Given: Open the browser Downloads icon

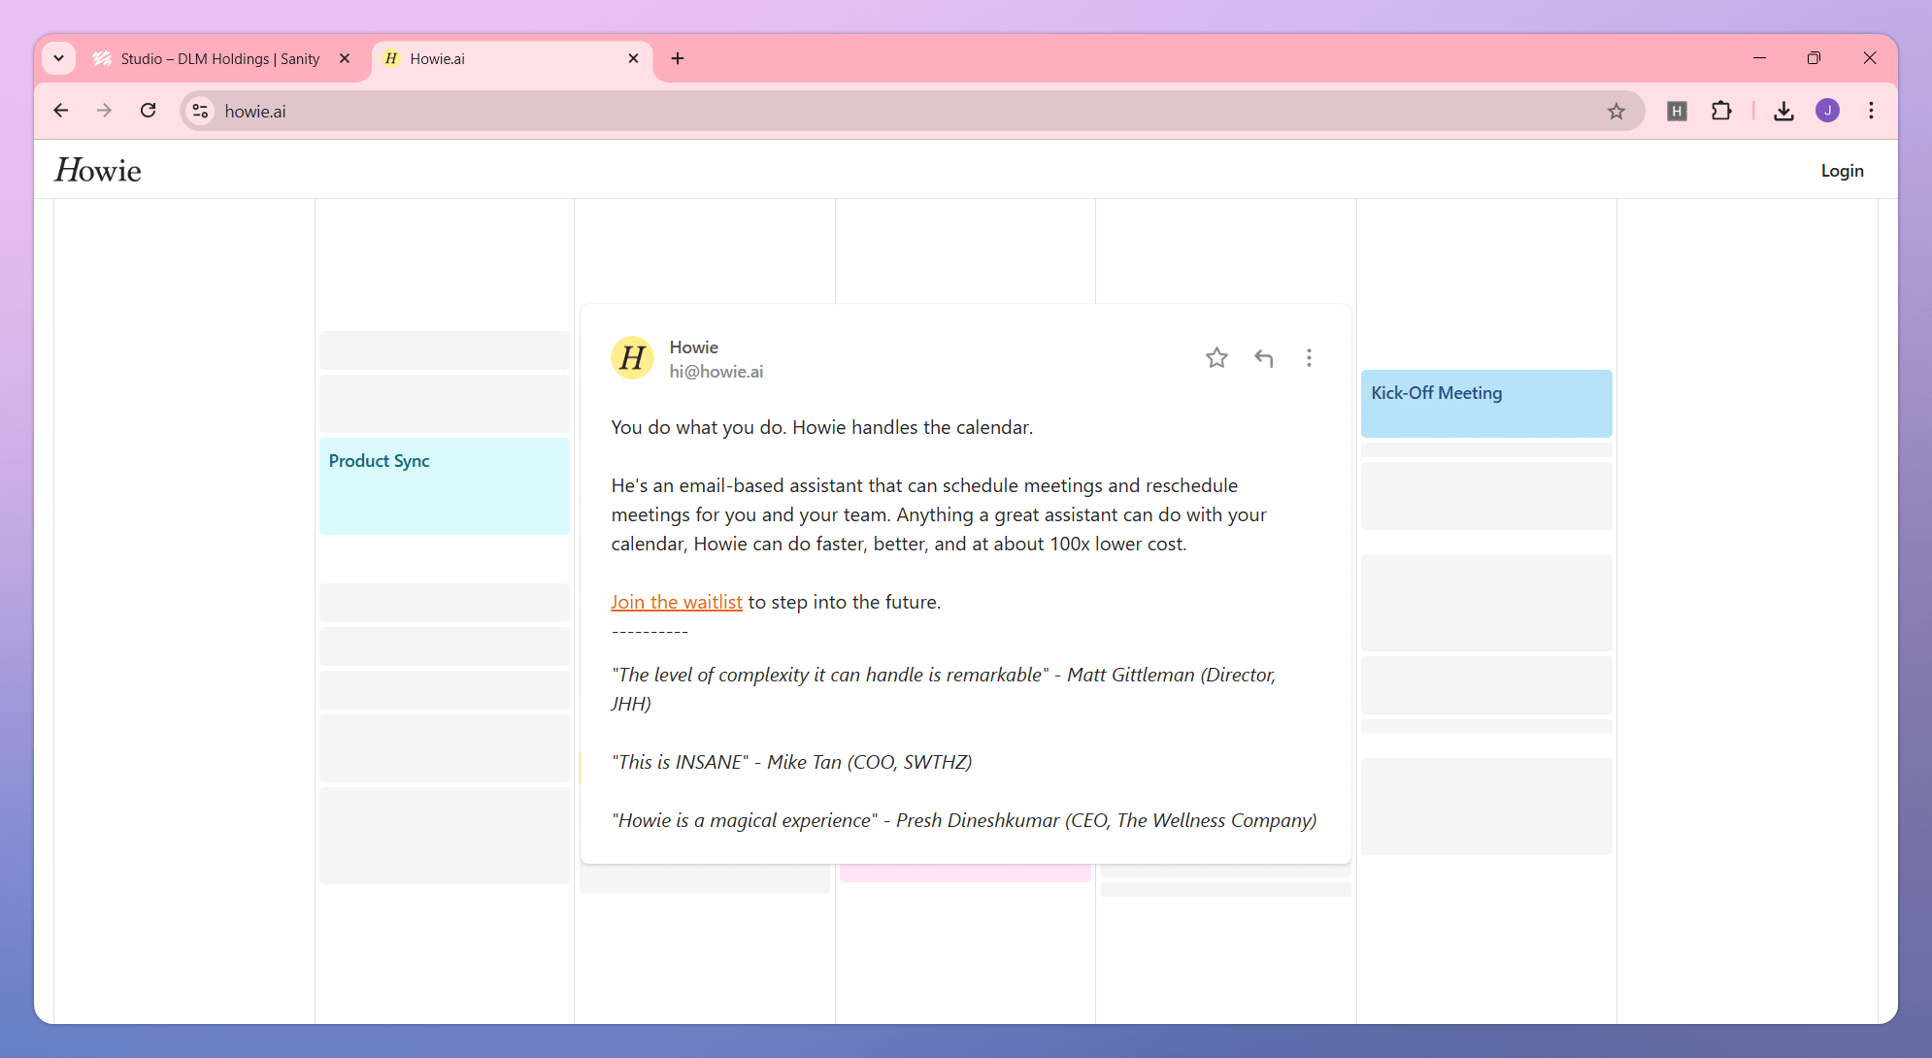Looking at the screenshot, I should 1783,112.
